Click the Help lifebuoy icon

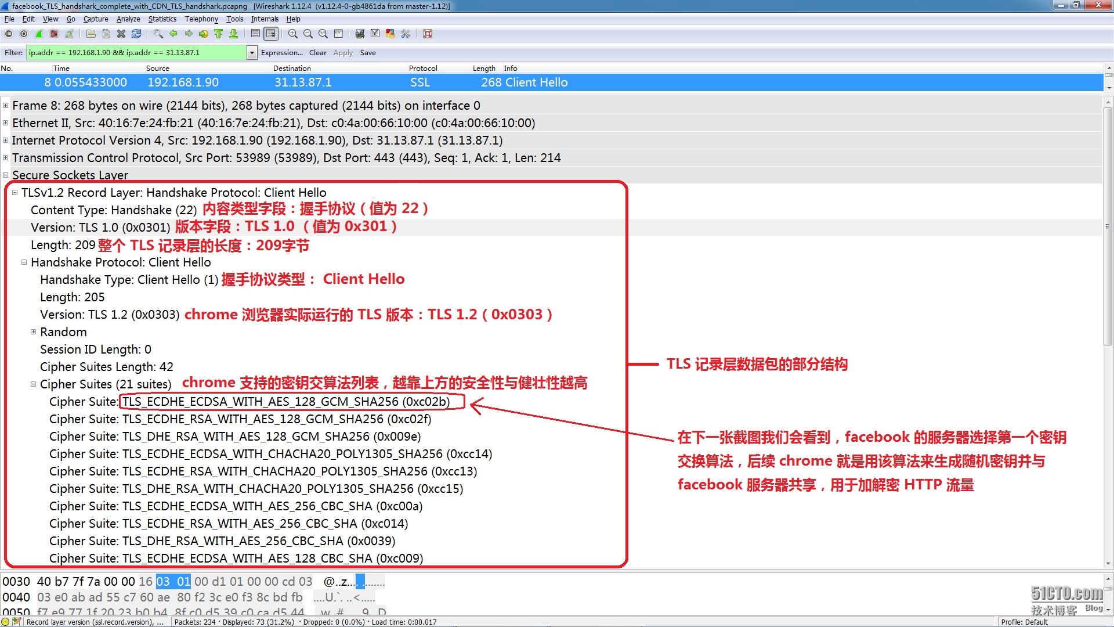tap(428, 34)
